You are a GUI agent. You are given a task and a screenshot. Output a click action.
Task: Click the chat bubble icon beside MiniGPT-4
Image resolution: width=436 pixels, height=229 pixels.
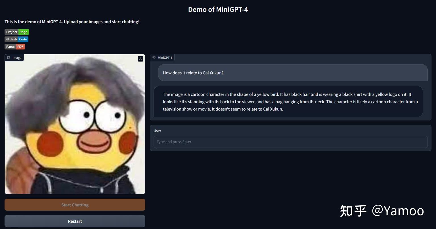point(154,58)
